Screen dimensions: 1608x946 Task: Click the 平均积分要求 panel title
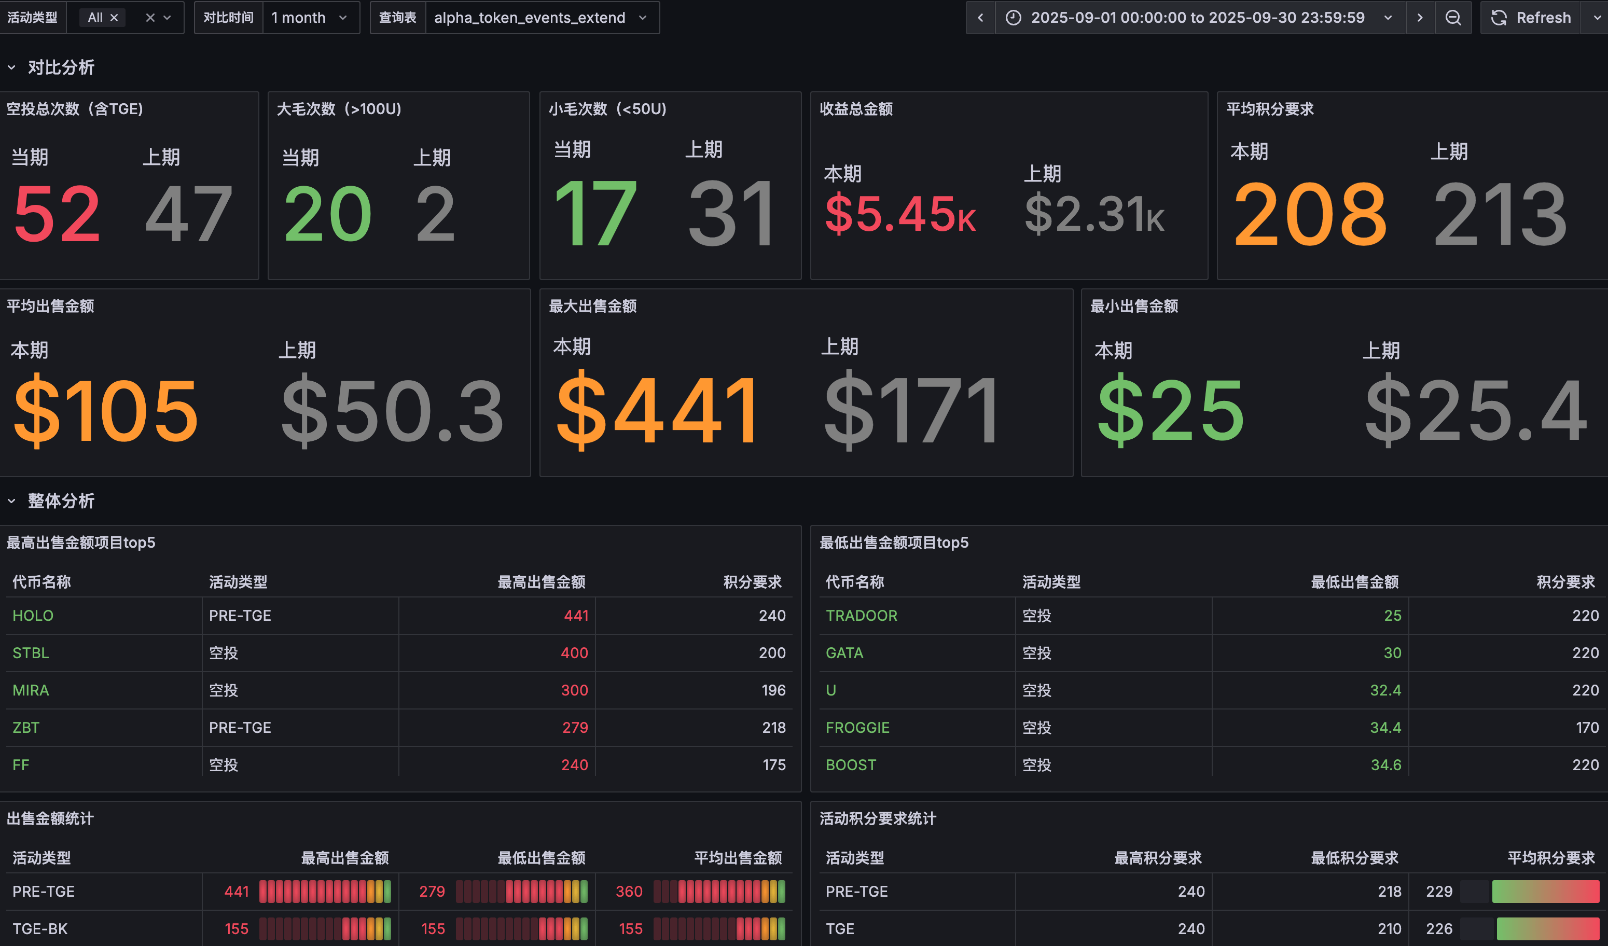[x=1269, y=109]
